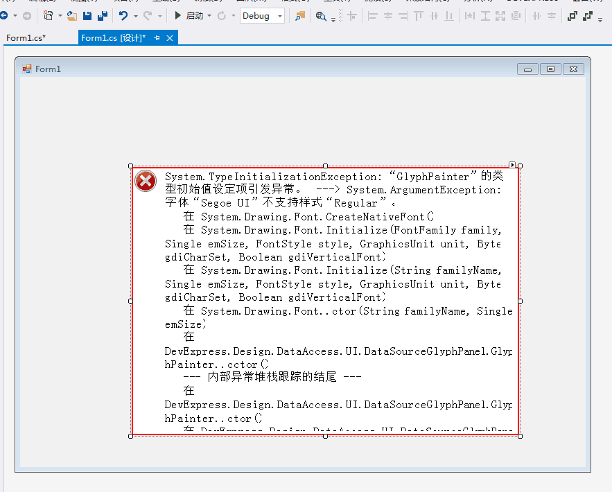Switch to the Form1.cs* code tab
The height and width of the screenshot is (492, 612).
(x=26, y=38)
